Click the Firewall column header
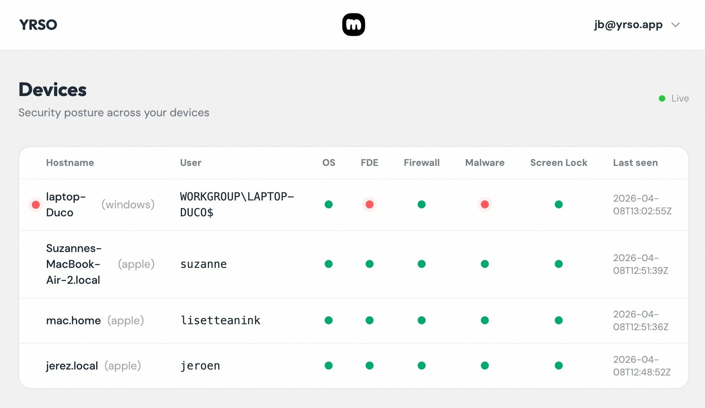Screen dimensions: 705x408 (422, 163)
